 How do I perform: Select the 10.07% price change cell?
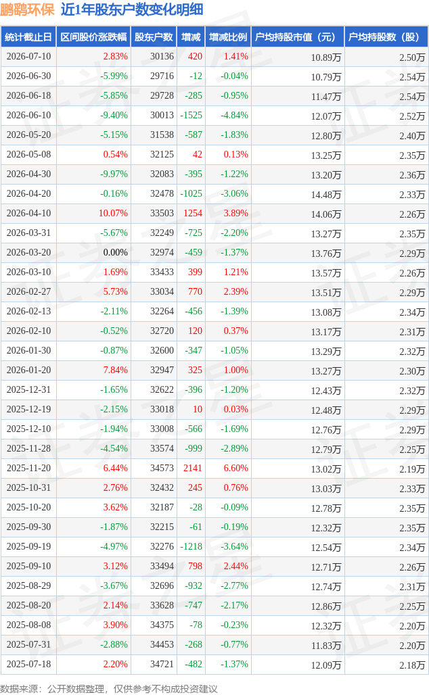113,213
